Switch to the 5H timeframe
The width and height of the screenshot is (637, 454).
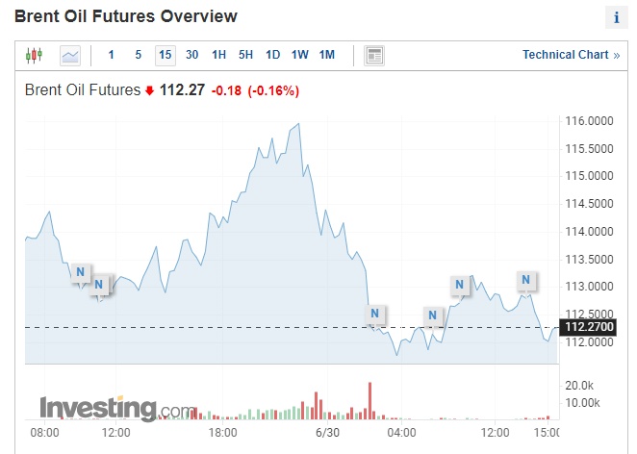pyautogui.click(x=246, y=55)
